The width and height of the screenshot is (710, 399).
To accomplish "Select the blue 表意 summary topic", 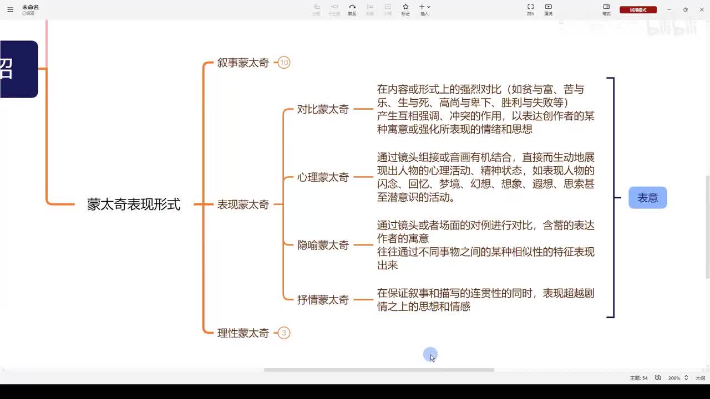I will point(647,198).
